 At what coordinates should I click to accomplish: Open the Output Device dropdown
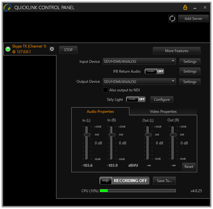[x=139, y=82]
